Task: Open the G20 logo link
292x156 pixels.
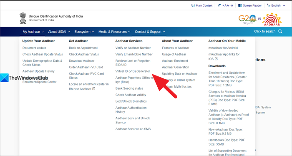Action: click(247, 19)
